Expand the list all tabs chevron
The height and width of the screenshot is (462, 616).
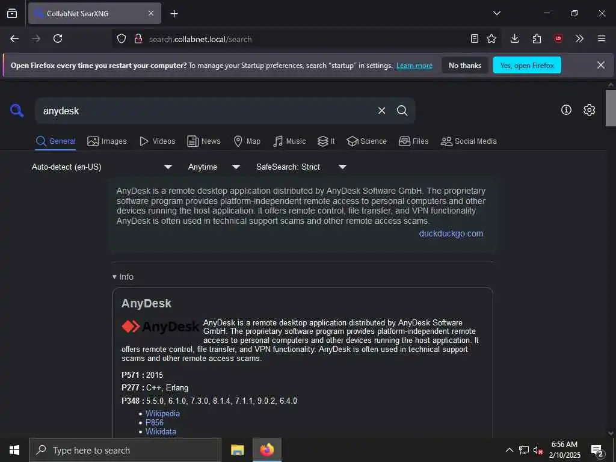(x=497, y=13)
